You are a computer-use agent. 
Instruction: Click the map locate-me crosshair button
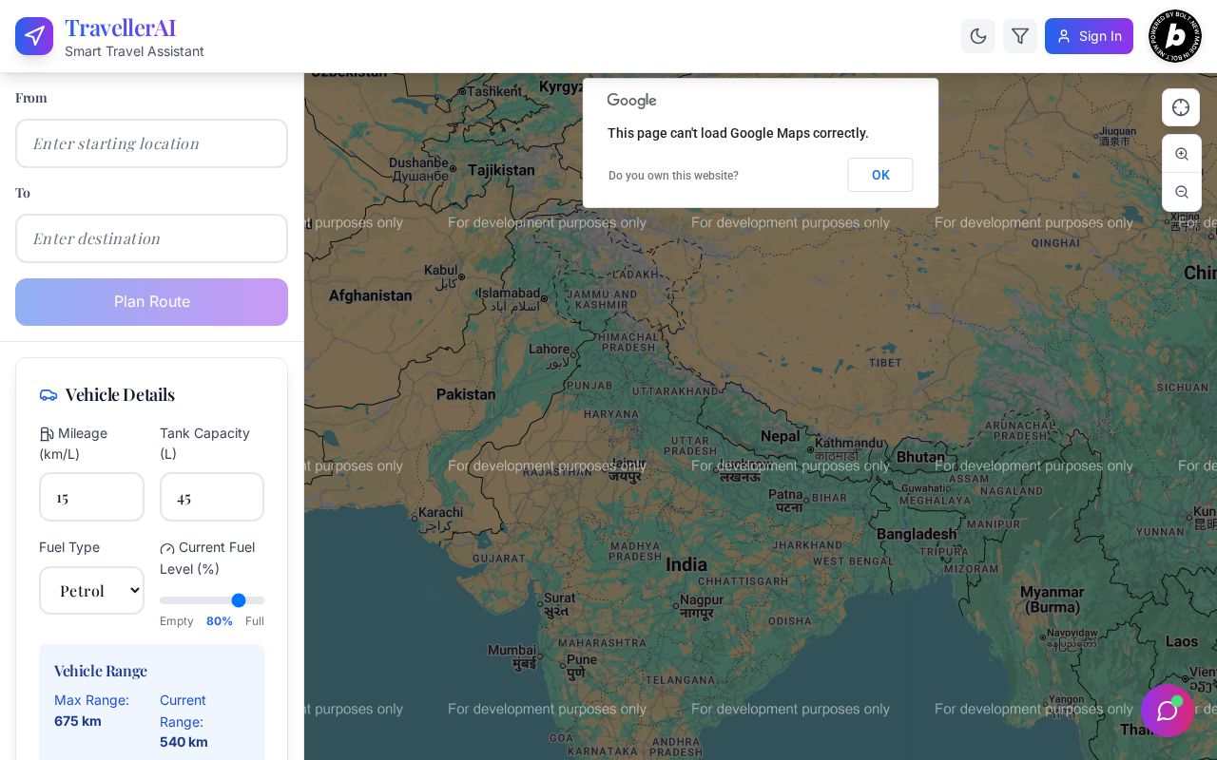point(1181,107)
